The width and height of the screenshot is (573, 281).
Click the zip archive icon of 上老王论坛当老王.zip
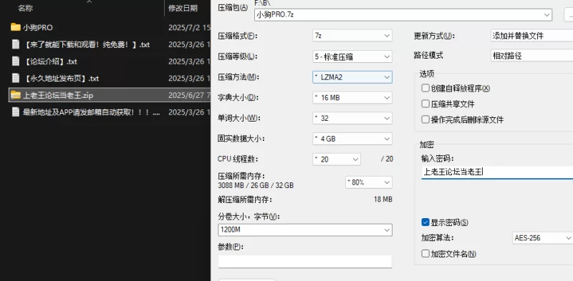[x=15, y=95]
